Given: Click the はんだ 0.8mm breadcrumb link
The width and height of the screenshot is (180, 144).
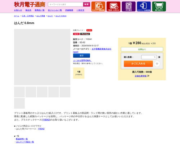Looking at the screenshot, I should [x=61, y=16].
